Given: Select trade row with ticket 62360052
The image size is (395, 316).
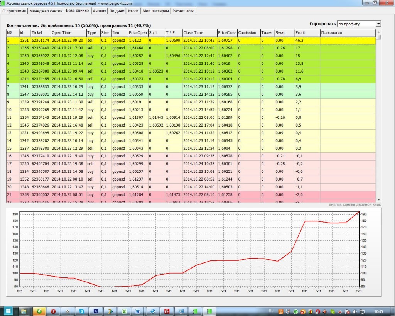Looking at the screenshot, I should pos(41,194).
